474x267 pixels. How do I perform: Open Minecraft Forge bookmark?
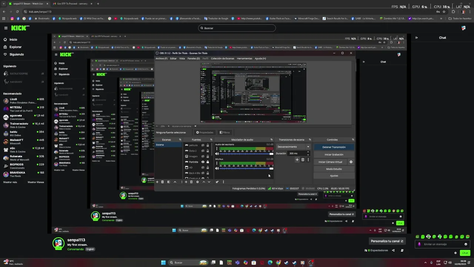(x=307, y=18)
